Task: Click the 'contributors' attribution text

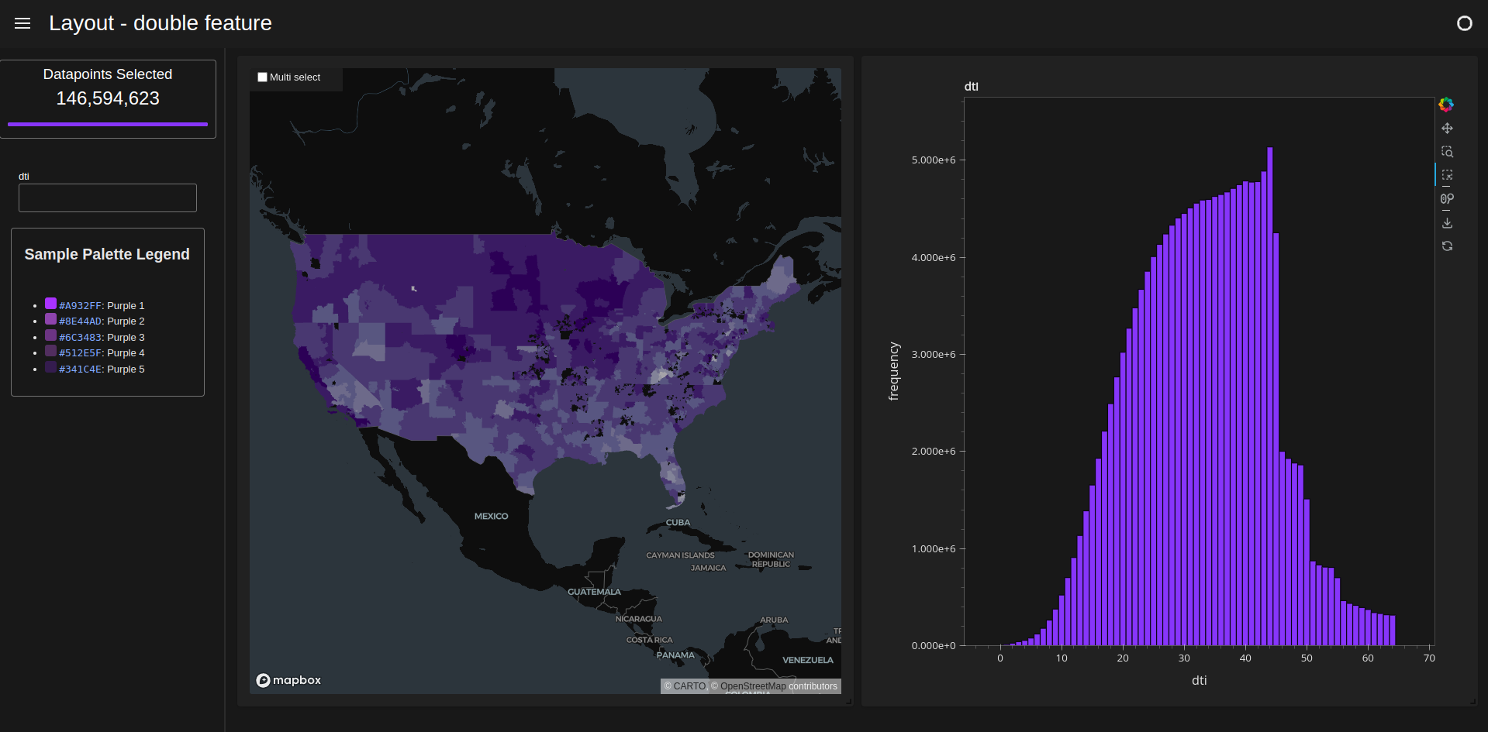Action: [x=813, y=686]
